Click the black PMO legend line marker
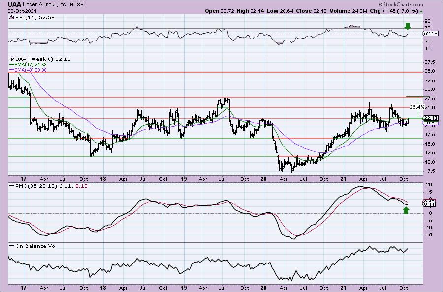 pyautogui.click(x=12, y=186)
